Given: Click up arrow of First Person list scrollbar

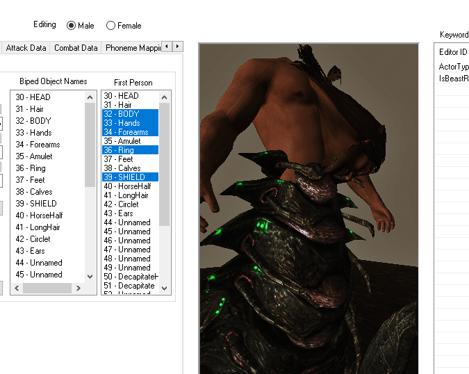Looking at the screenshot, I should click(164, 97).
